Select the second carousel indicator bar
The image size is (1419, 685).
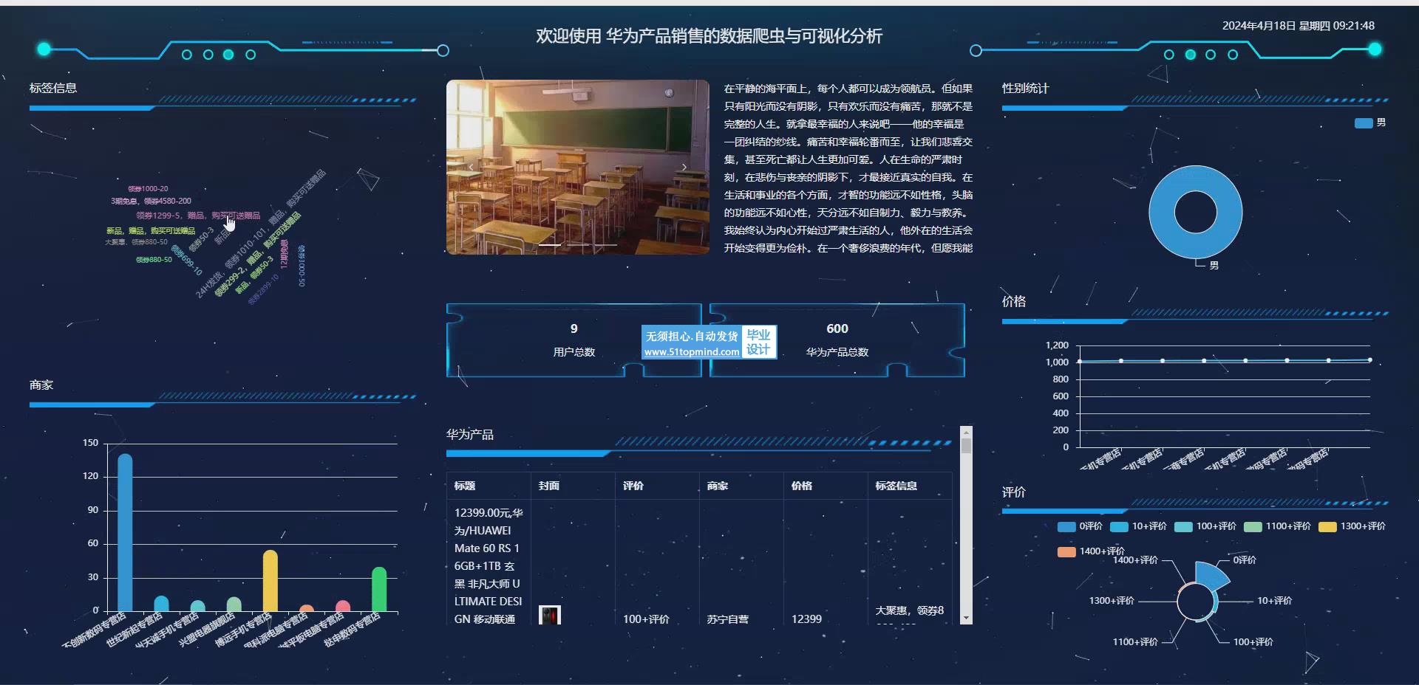(x=578, y=244)
